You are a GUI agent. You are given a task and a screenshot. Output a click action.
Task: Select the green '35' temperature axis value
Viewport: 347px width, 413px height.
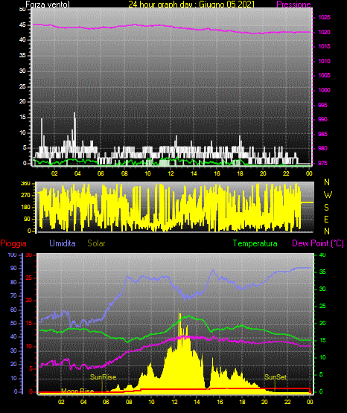coord(322,272)
